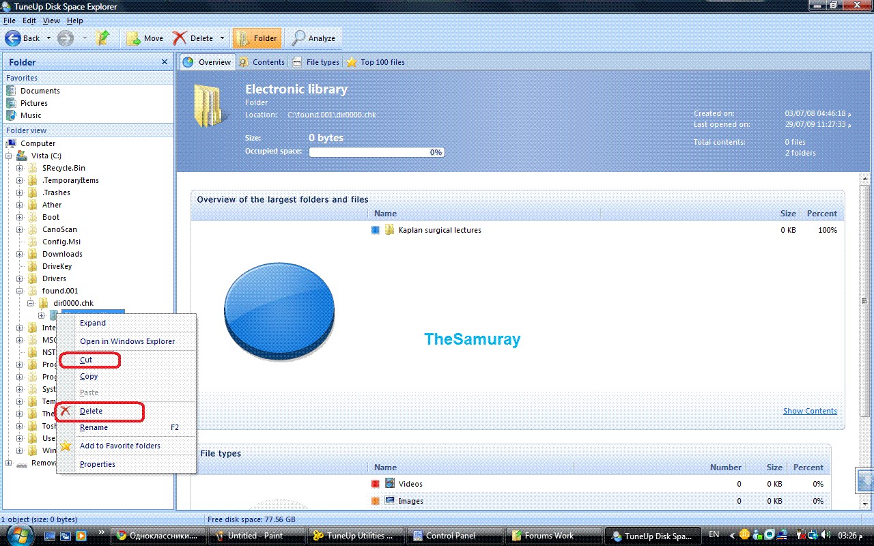Click the Show Contents link
The height and width of the screenshot is (546, 874).
(810, 411)
